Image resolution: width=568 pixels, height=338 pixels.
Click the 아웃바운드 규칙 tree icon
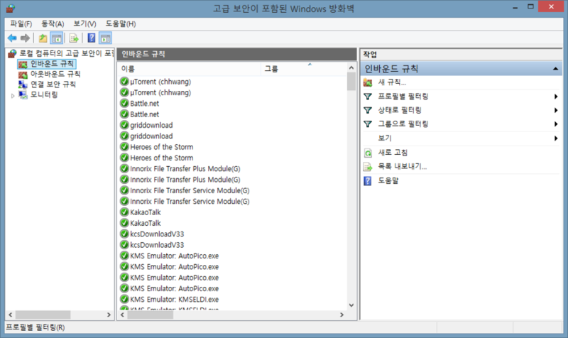23,75
